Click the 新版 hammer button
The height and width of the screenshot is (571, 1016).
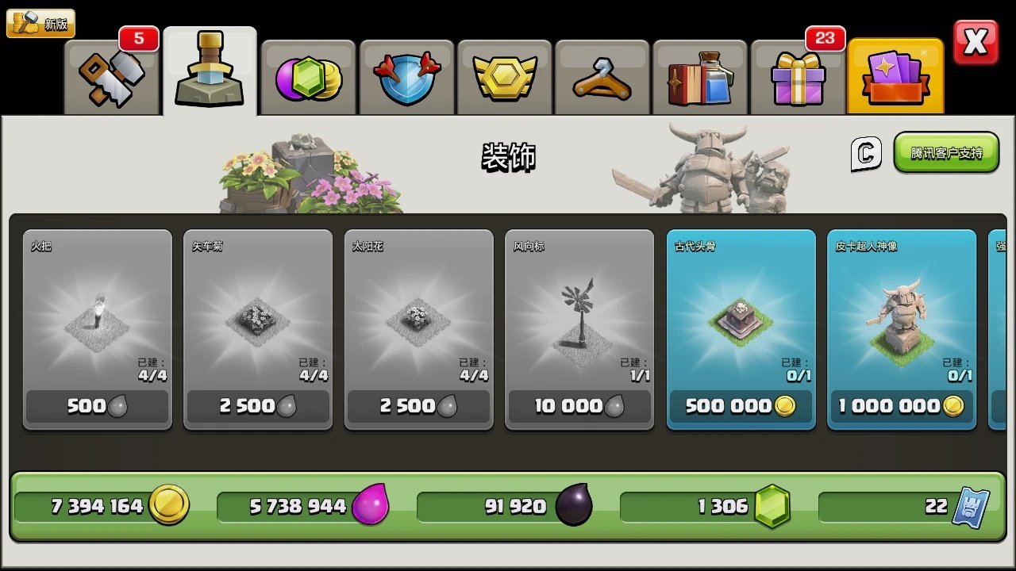[x=40, y=24]
